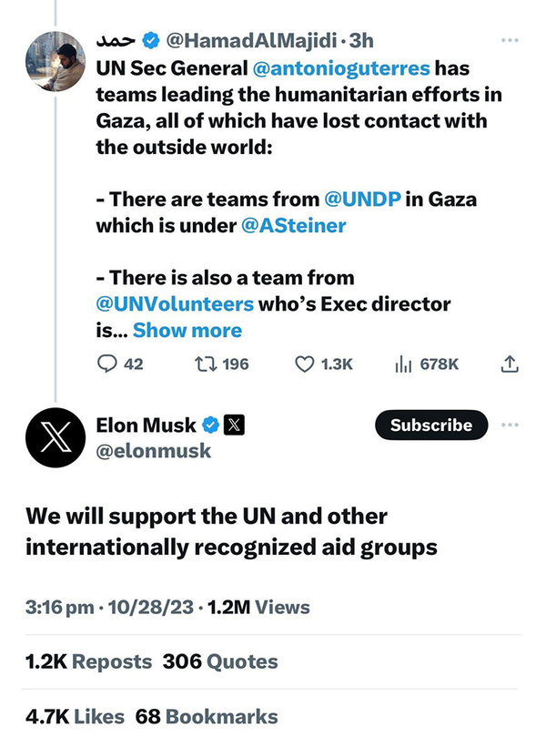Open more options on HamadAlMajidi's tweet
The image size is (546, 738).
pyautogui.click(x=510, y=41)
